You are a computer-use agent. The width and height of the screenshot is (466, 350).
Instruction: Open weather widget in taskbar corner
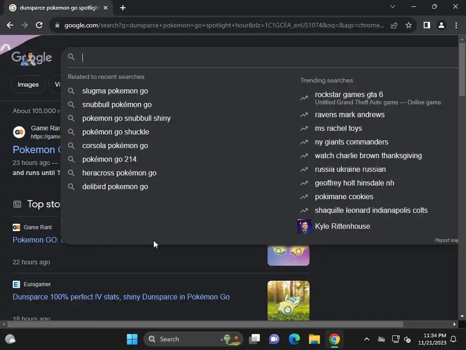[10, 339]
